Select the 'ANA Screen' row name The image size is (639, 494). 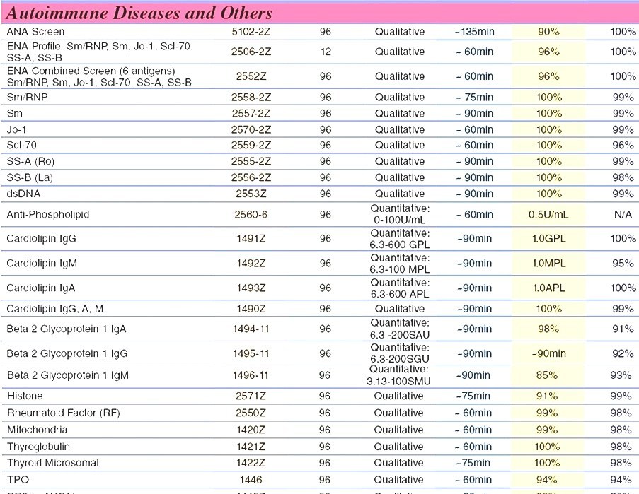35,32
